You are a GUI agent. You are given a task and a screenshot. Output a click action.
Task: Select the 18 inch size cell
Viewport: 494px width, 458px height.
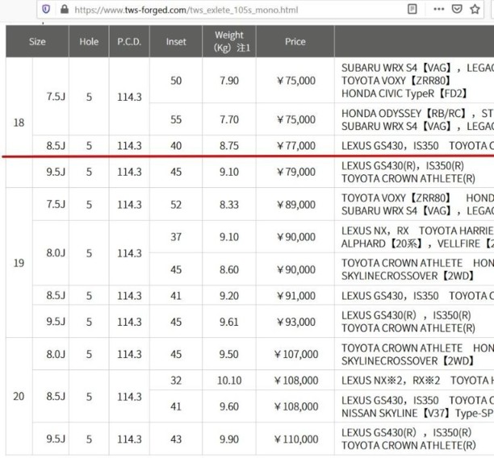(19, 123)
